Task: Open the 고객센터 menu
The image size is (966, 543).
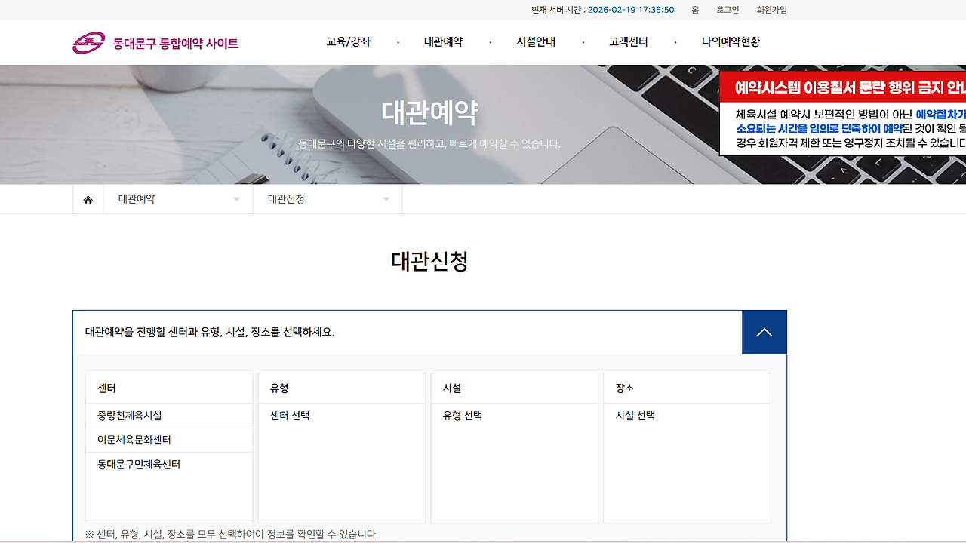Action: [x=629, y=42]
